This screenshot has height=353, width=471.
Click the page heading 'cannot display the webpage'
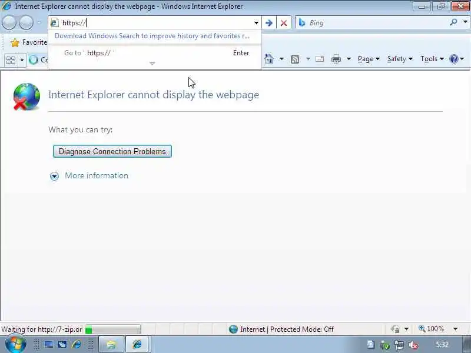click(154, 95)
